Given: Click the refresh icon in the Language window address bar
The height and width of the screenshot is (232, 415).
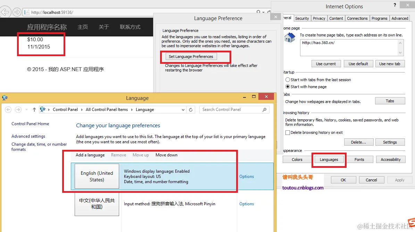Looking at the screenshot, I should pyautogui.click(x=191, y=110).
